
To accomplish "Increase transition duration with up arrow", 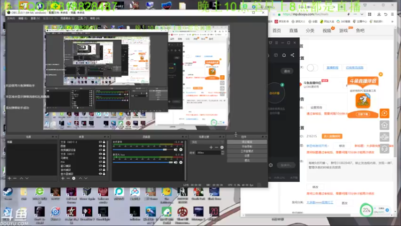I will point(222,152).
